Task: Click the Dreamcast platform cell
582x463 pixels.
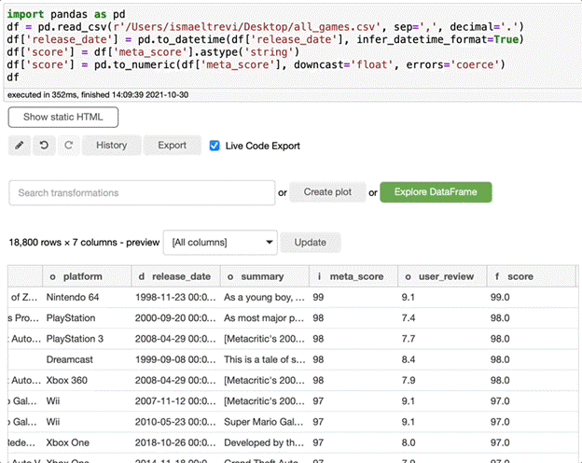Action: coord(69,358)
